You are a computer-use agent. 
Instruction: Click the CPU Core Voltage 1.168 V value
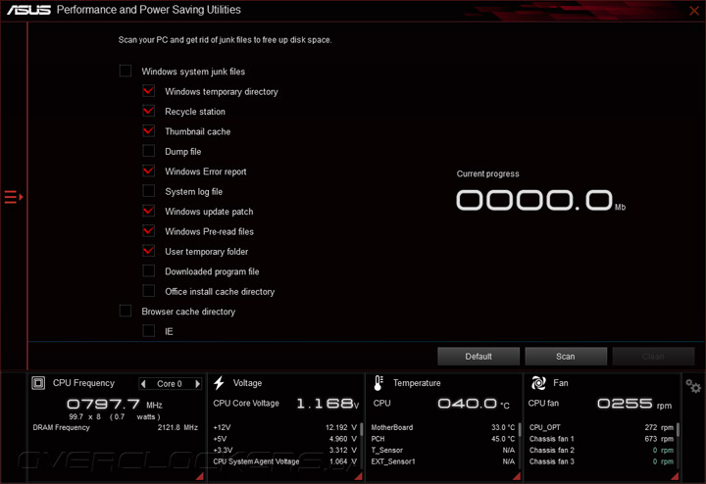pyautogui.click(x=328, y=404)
